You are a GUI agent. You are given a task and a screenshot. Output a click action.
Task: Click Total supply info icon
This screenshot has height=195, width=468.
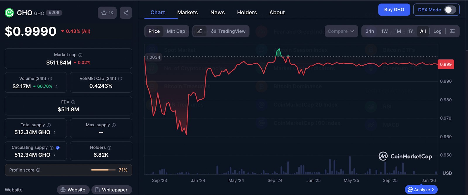tap(49, 125)
